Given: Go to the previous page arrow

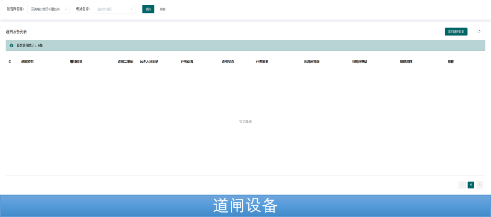Looking at the screenshot, I should point(462,185).
